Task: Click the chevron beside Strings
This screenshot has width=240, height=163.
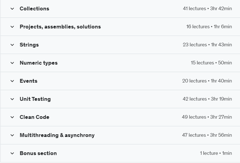Action: pos(12,45)
